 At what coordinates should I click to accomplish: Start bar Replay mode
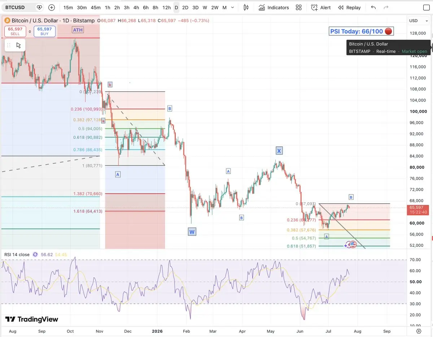coord(349,8)
